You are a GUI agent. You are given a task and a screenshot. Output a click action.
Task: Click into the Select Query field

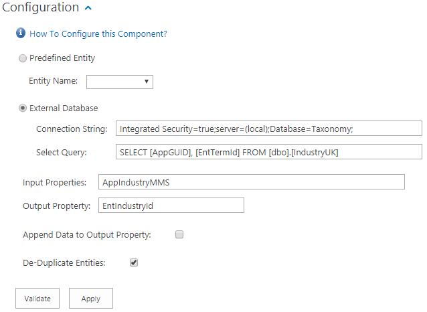tap(268, 152)
